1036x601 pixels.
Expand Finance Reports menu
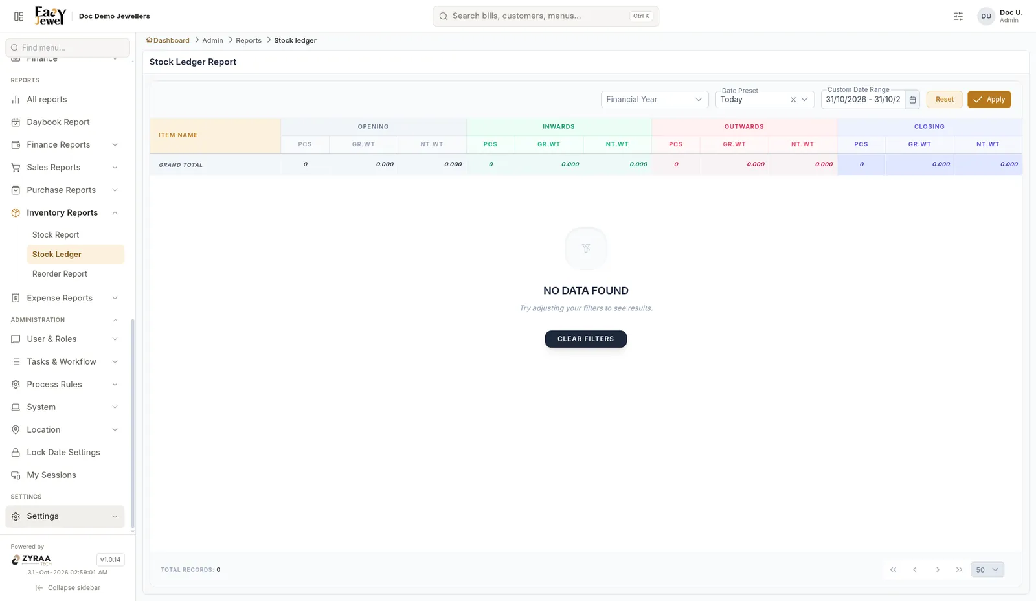click(x=65, y=145)
